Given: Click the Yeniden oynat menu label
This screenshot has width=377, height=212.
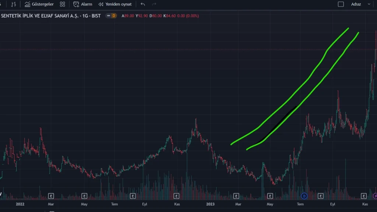Looking at the screenshot, I should coord(119,4).
